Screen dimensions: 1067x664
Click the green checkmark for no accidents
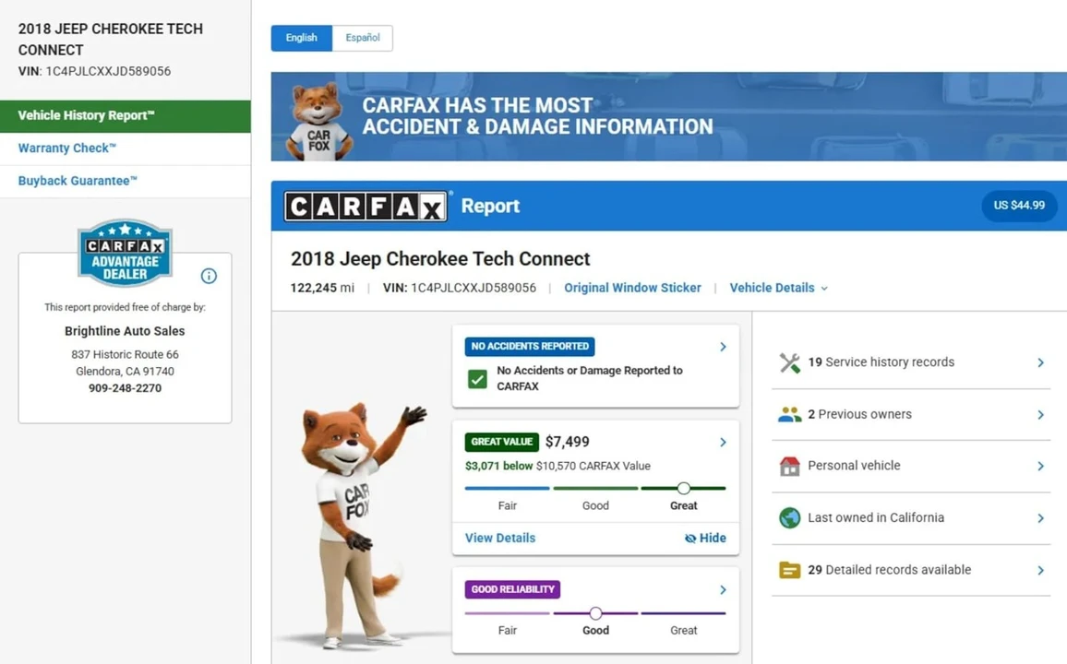pos(478,378)
